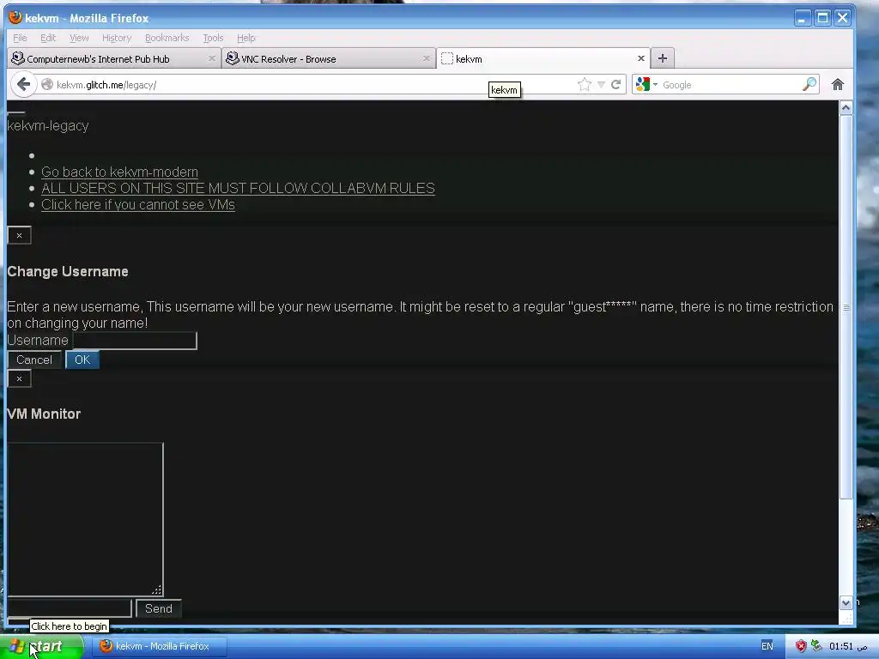Close the VM Monitor panel with ×
Viewport: 879px width, 659px height.
point(19,378)
